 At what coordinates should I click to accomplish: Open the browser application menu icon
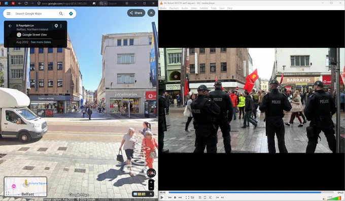pyautogui.click(x=127, y=4)
